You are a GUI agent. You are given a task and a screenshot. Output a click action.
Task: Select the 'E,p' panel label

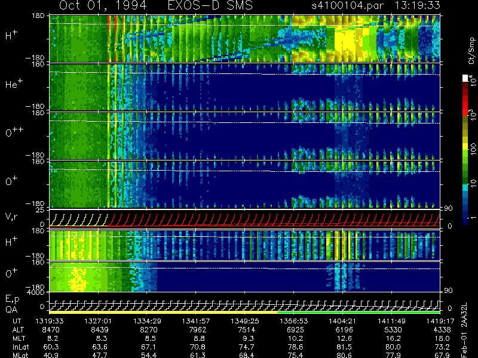pos(12,300)
